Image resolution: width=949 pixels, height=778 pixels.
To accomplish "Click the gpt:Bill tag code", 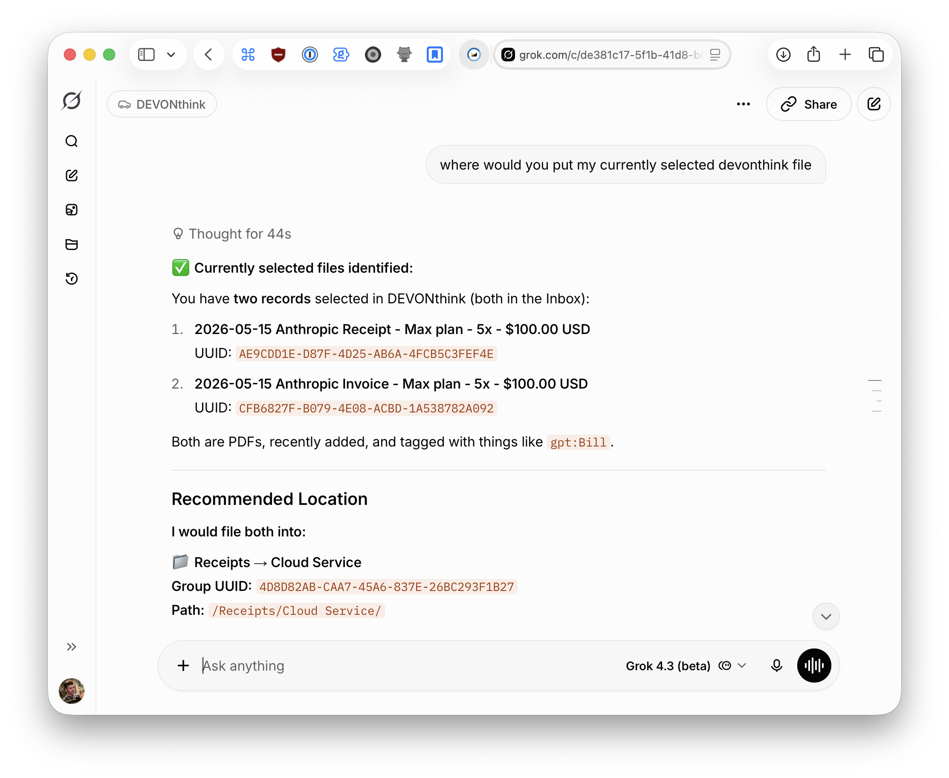I will (x=578, y=443).
